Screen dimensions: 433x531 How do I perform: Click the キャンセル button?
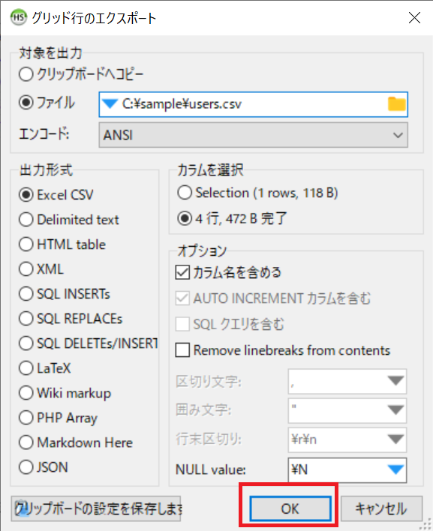pyautogui.click(x=381, y=508)
